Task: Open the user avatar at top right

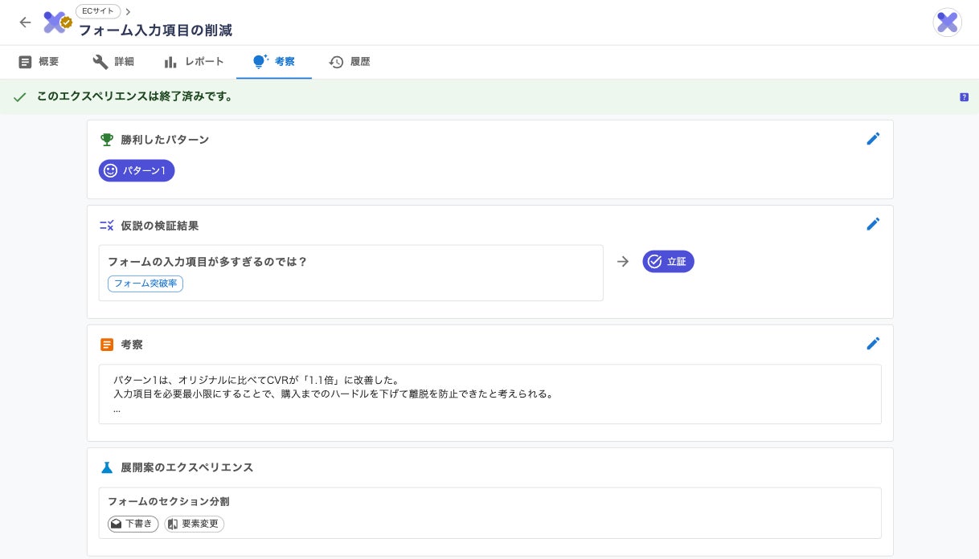Action: 948,22
